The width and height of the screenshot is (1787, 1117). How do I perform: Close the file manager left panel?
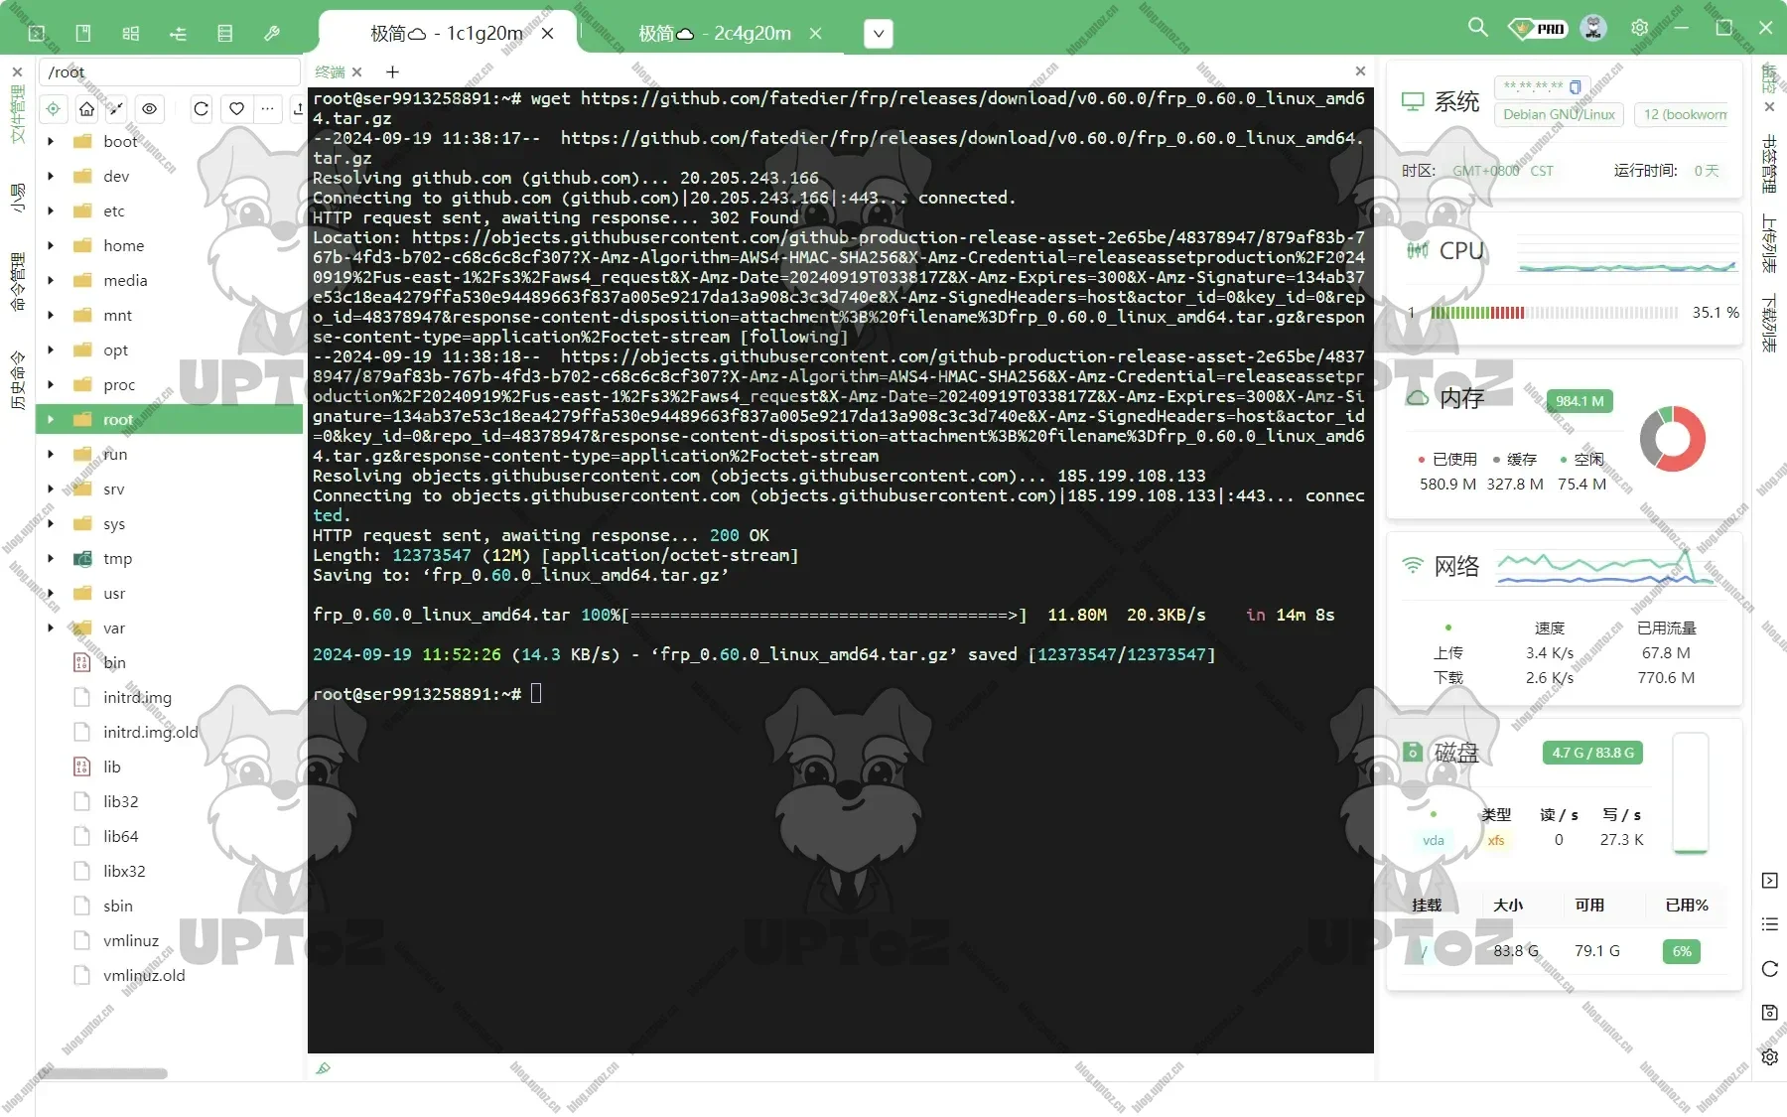coord(17,71)
